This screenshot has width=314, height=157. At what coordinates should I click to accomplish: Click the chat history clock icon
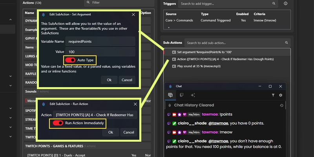pyautogui.click(x=281, y=105)
